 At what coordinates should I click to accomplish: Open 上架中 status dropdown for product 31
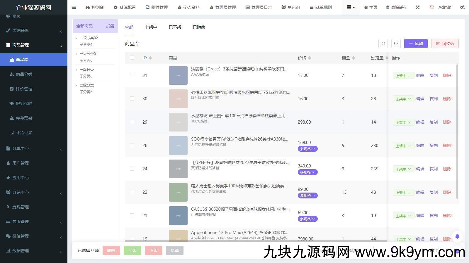pyautogui.click(x=403, y=75)
